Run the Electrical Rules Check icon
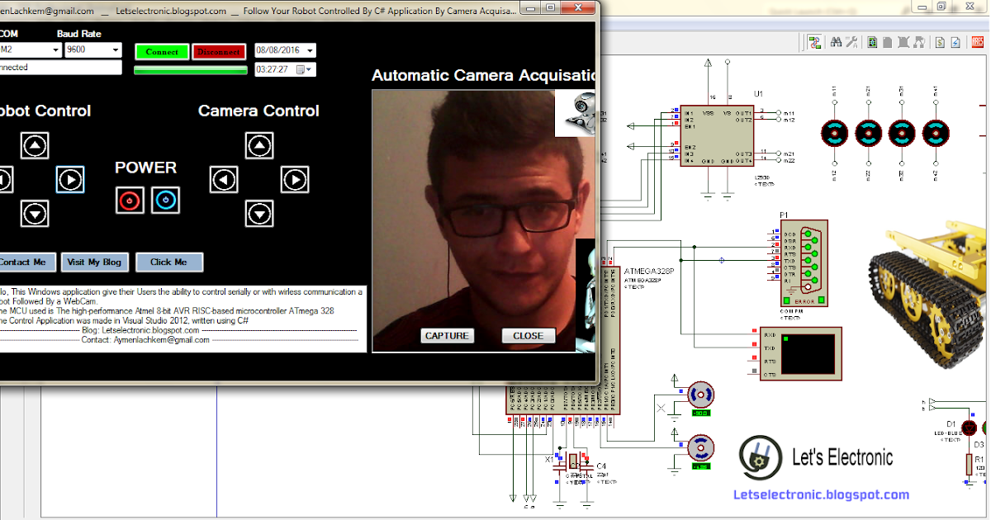This screenshot has height=520, width=991. point(956,43)
